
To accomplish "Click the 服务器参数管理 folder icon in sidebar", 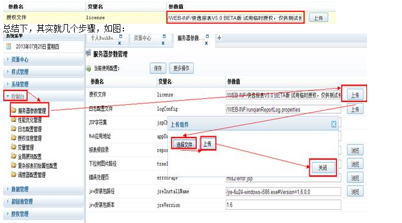I will (x=14, y=110).
